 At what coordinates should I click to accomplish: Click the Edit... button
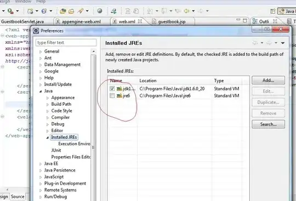[268, 91]
